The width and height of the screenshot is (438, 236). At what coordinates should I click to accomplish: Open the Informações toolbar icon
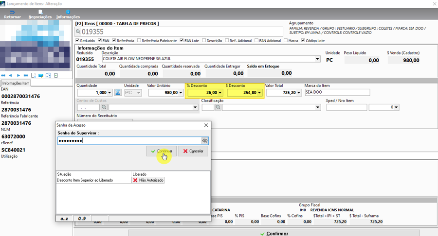point(68,14)
